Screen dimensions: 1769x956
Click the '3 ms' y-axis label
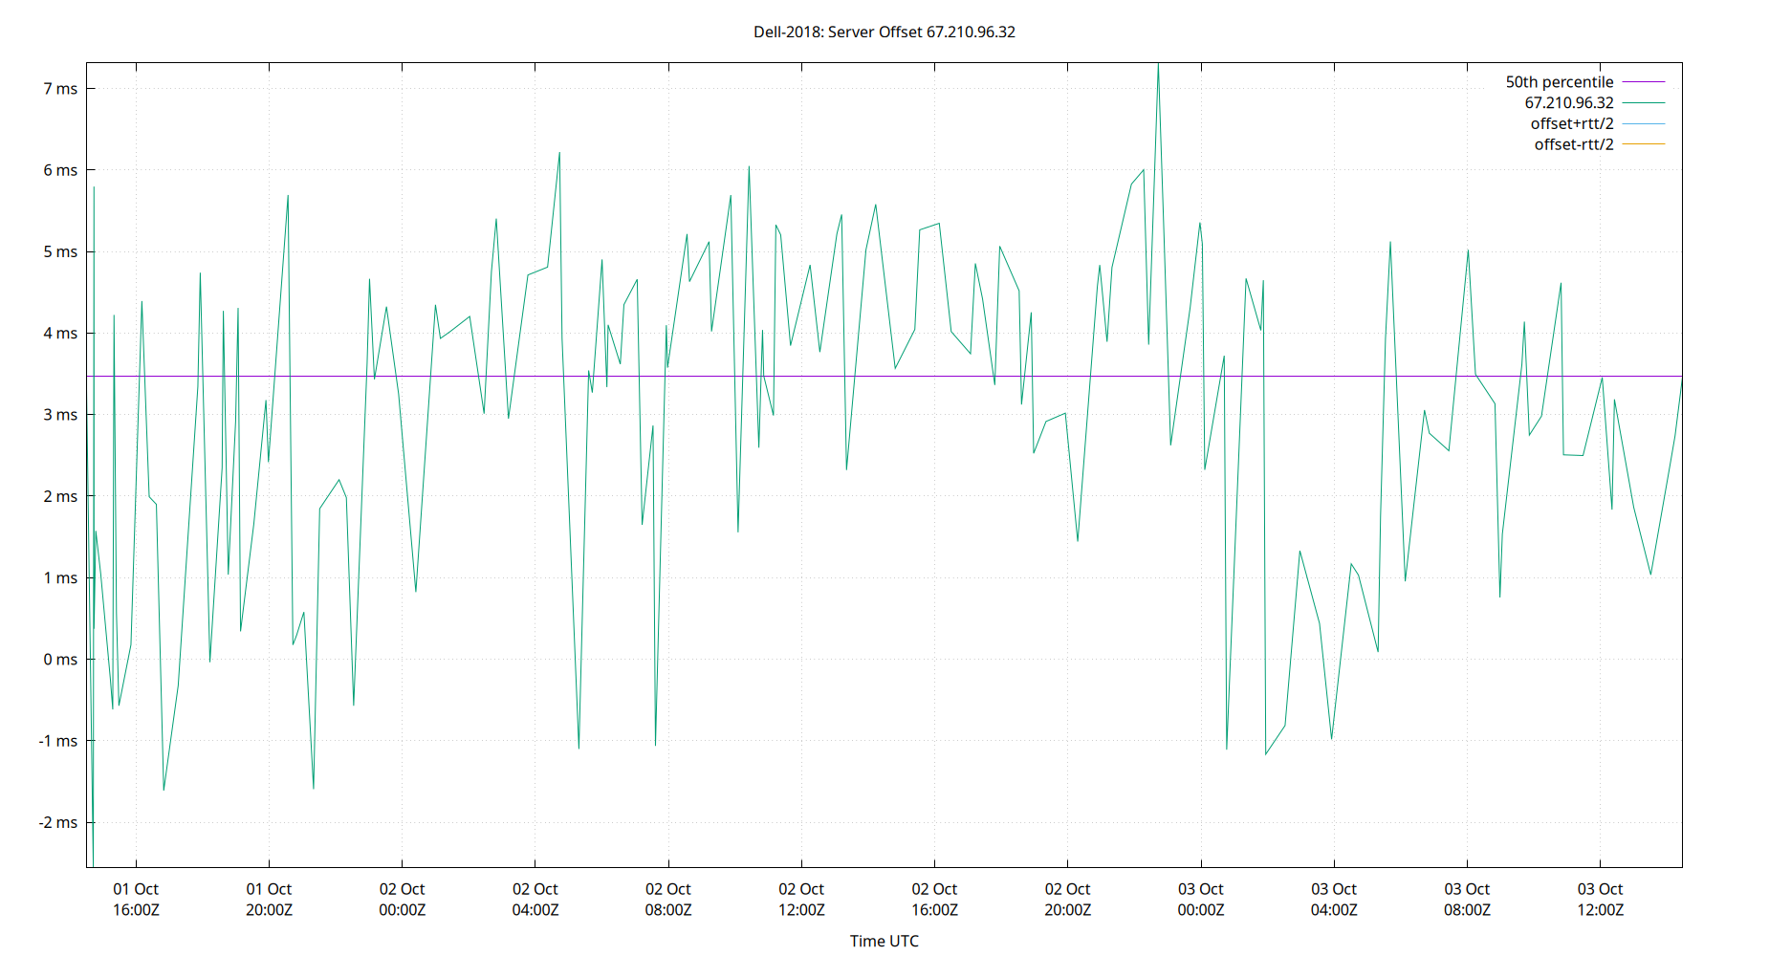(60, 415)
